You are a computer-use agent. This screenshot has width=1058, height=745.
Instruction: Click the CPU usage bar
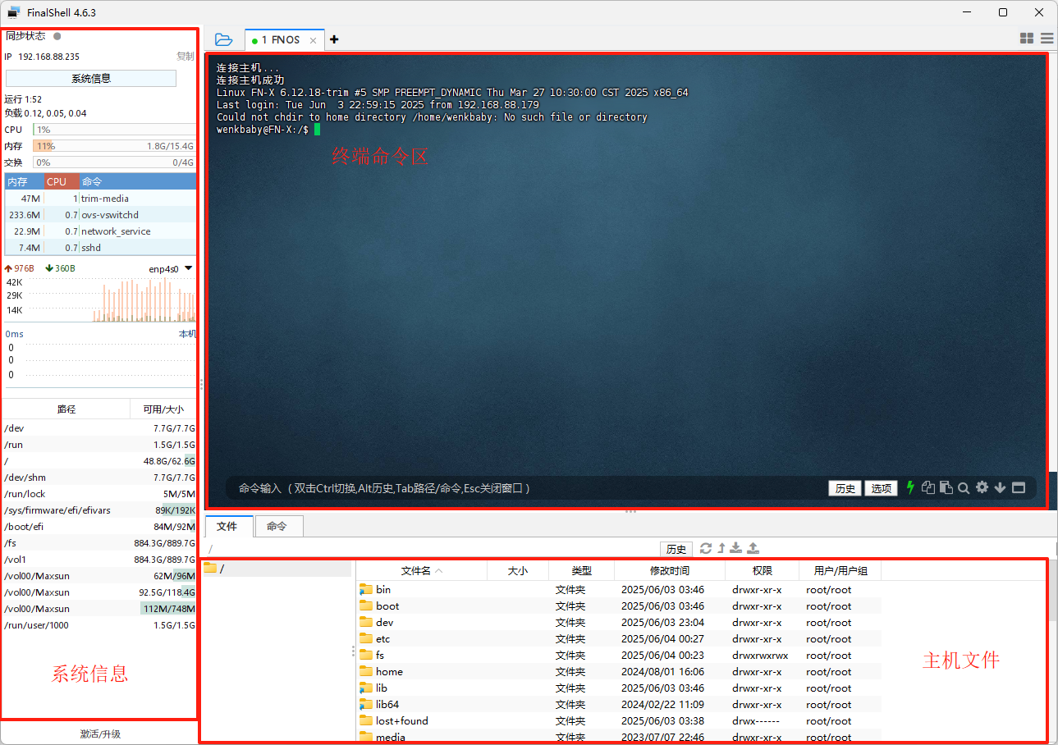pos(114,130)
